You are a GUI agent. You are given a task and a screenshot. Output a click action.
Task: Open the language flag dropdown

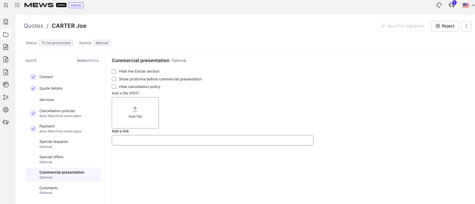tap(468, 5)
